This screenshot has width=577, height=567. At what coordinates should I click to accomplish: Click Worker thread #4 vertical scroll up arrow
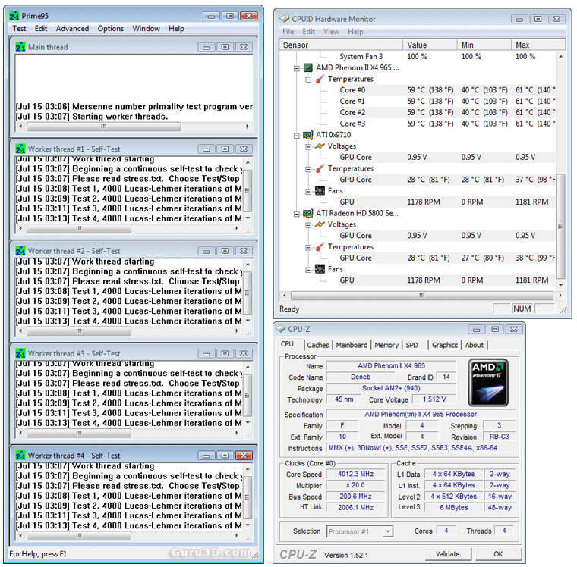point(248,469)
